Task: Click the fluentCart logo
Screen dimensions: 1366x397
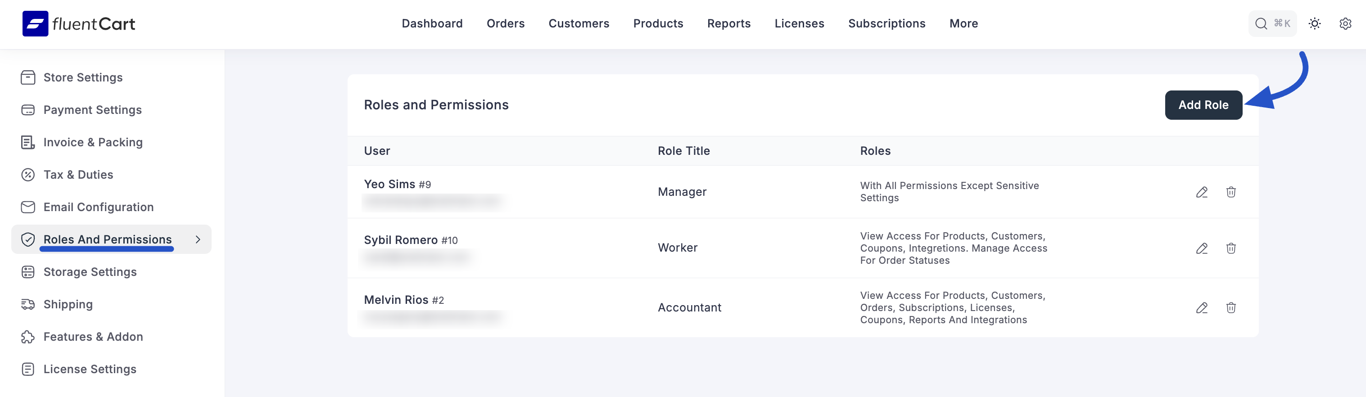Action: pos(78,23)
